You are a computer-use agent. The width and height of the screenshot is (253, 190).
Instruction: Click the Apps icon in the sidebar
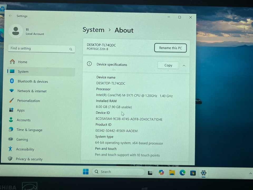tap(11, 110)
